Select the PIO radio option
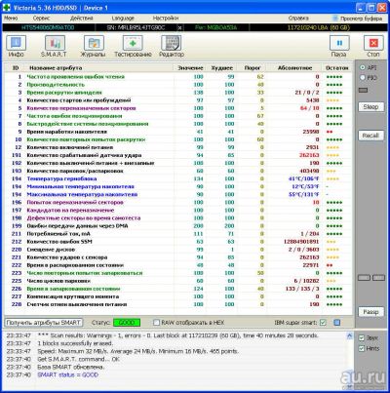Viewport: 390px width, 393px height. 363,78
